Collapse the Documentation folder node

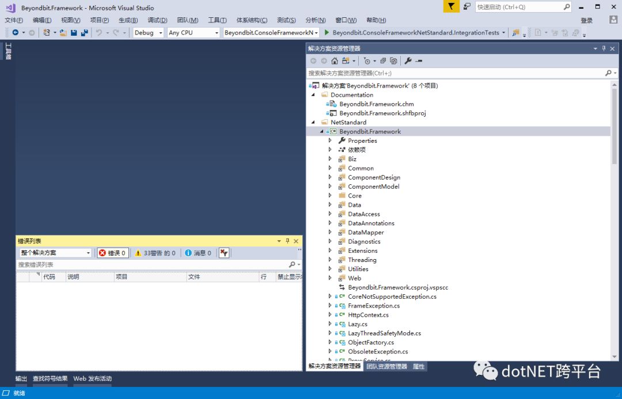tap(313, 95)
